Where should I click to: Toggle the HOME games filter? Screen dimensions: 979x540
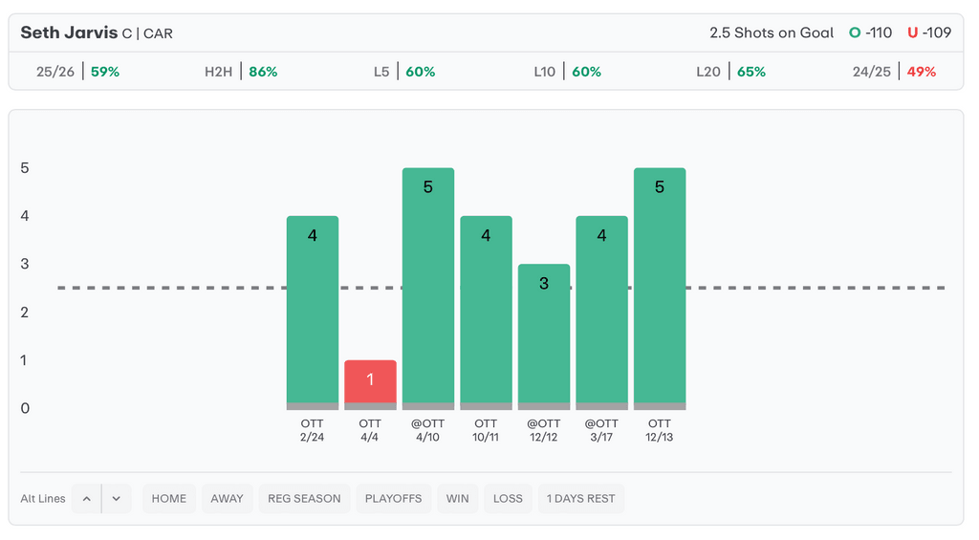169,499
